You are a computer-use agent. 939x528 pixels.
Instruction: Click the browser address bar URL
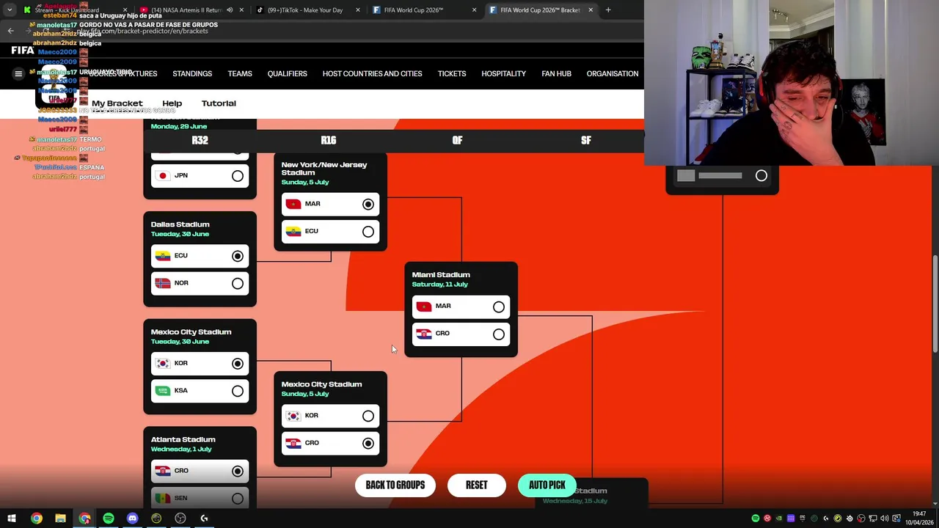[143, 31]
